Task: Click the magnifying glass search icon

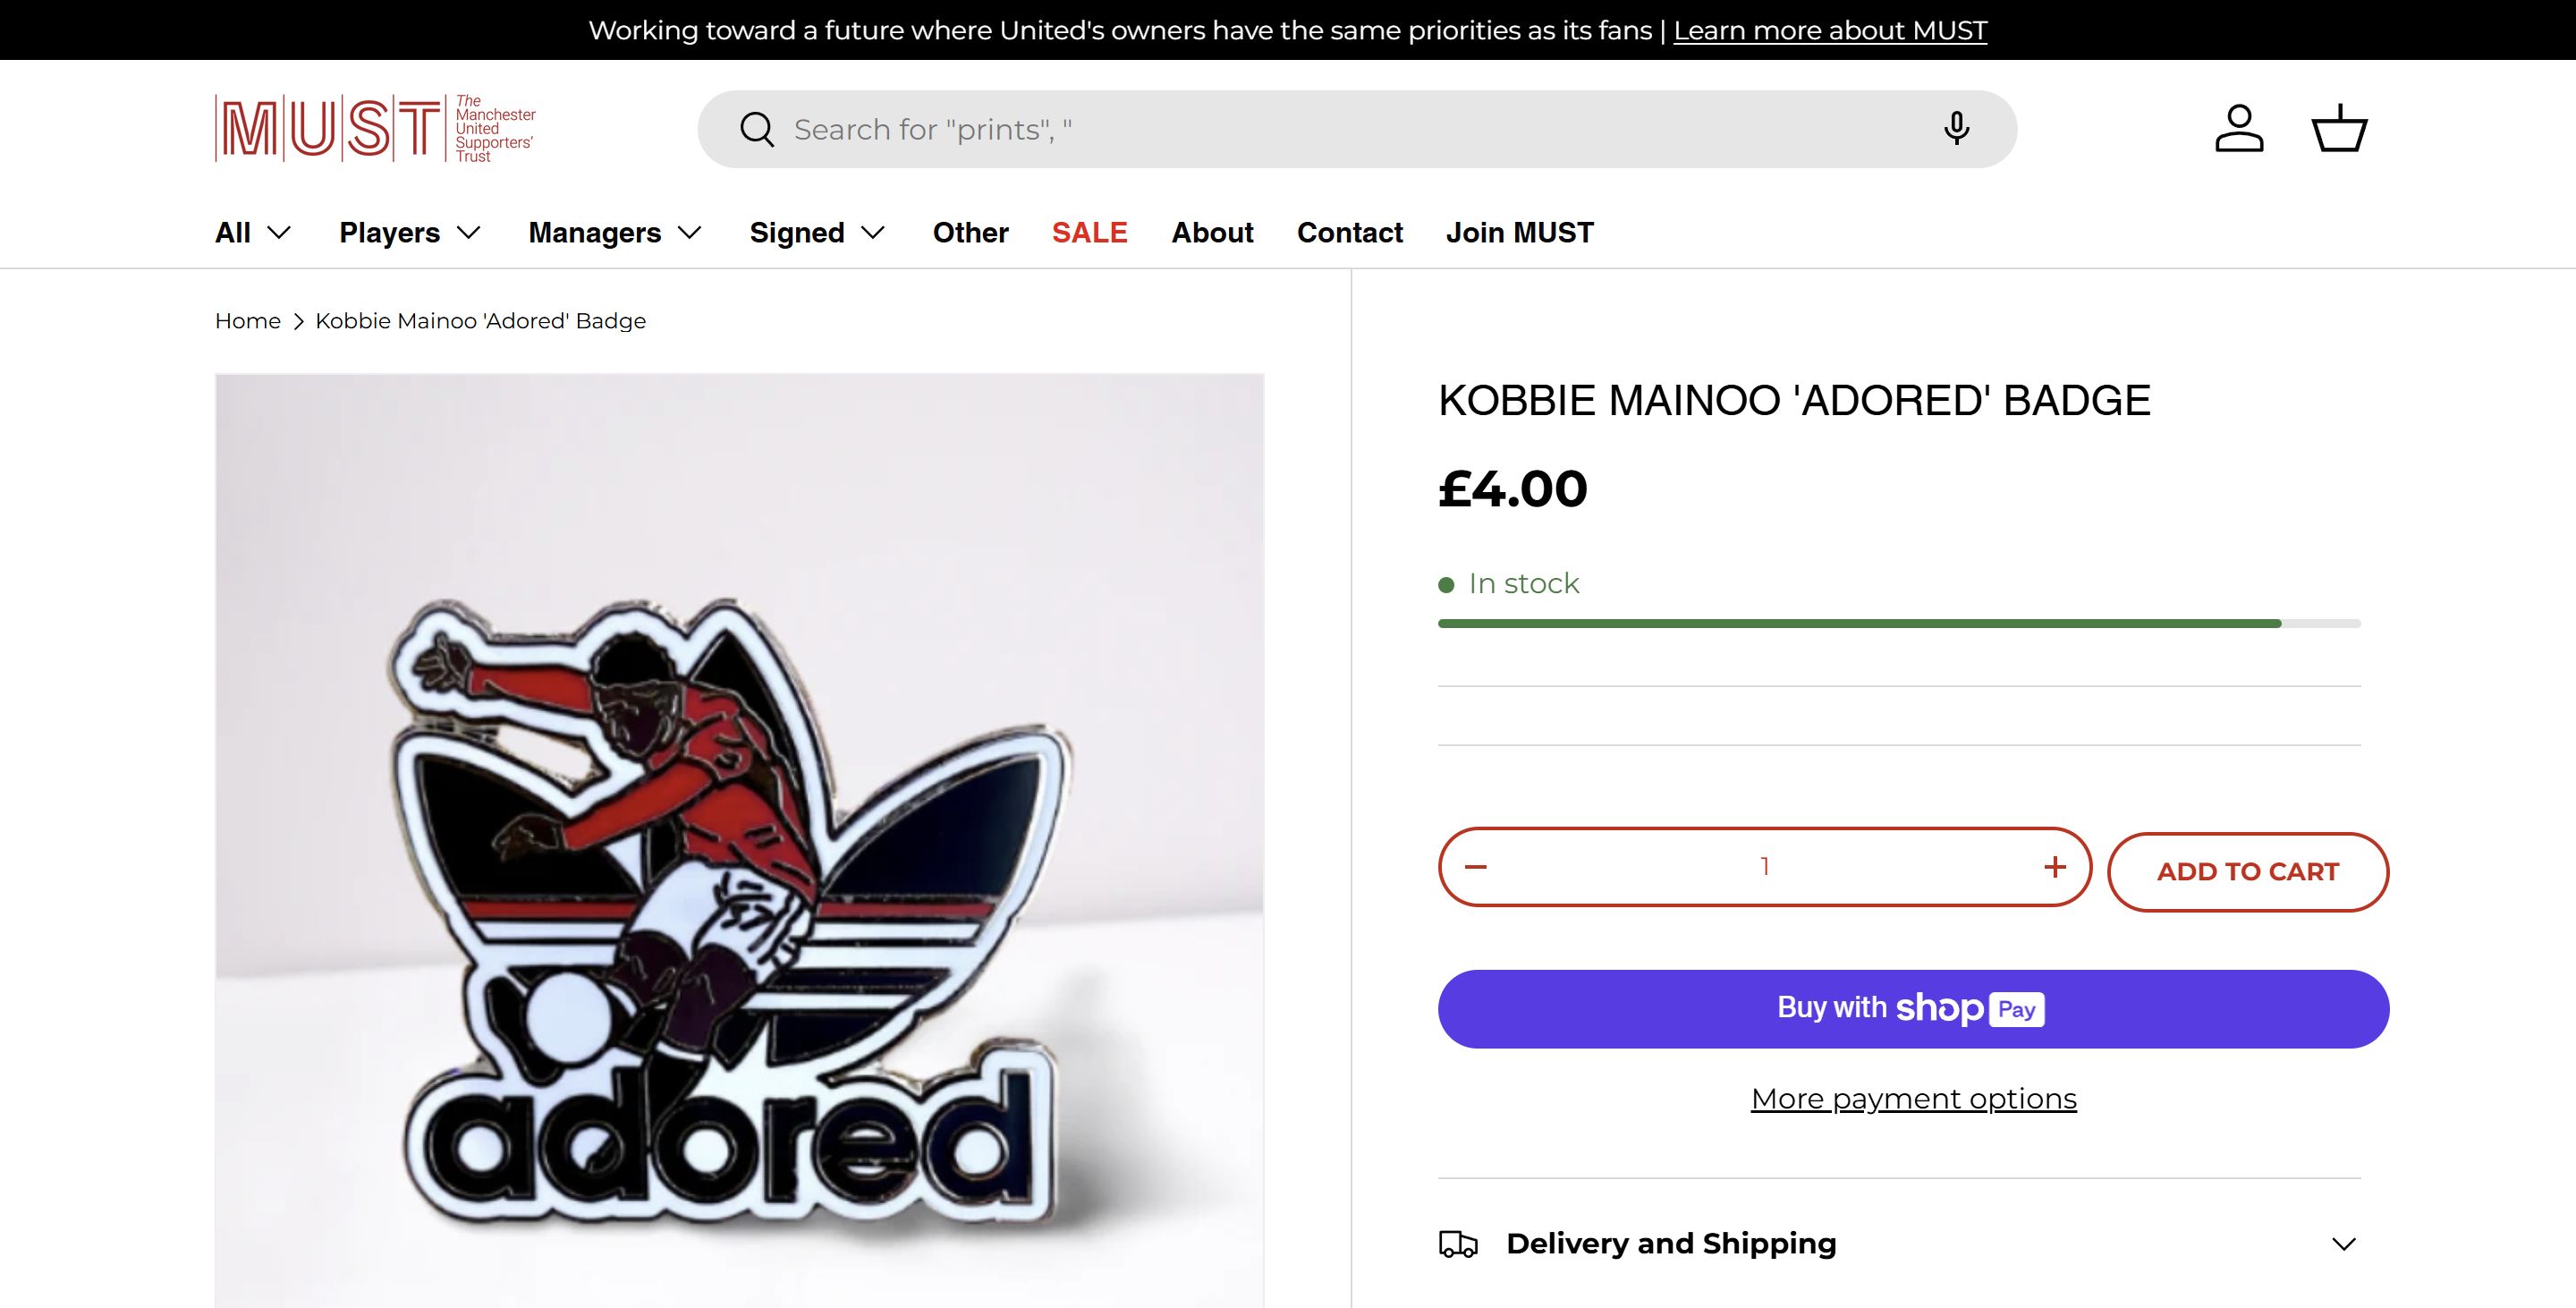Action: (x=756, y=129)
